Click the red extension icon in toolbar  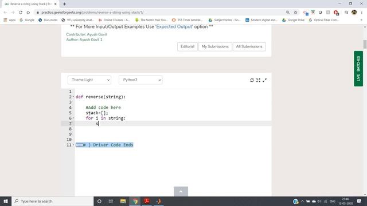(x=336, y=13)
